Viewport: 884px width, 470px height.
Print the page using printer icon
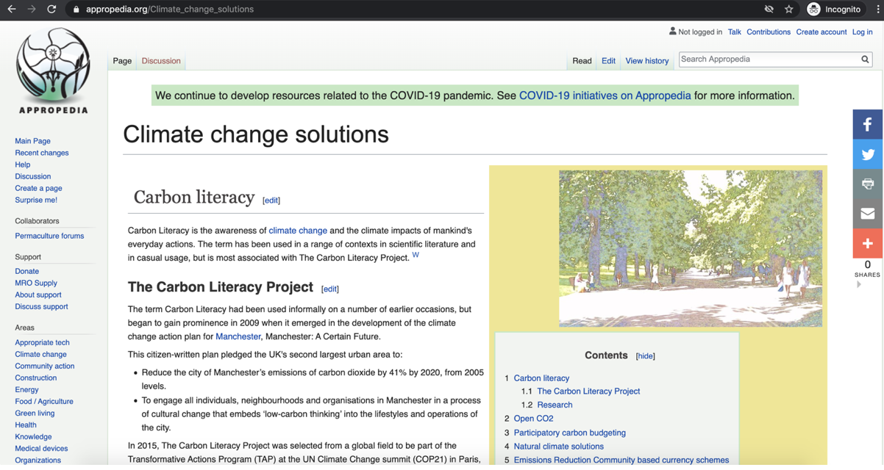pos(868,184)
